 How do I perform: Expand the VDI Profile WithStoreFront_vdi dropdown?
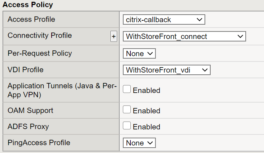pyautogui.click(x=166, y=70)
